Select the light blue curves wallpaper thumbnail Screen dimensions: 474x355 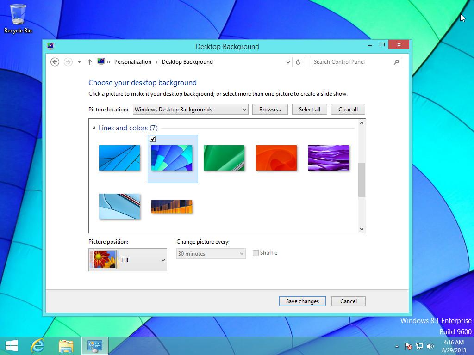[119, 207]
